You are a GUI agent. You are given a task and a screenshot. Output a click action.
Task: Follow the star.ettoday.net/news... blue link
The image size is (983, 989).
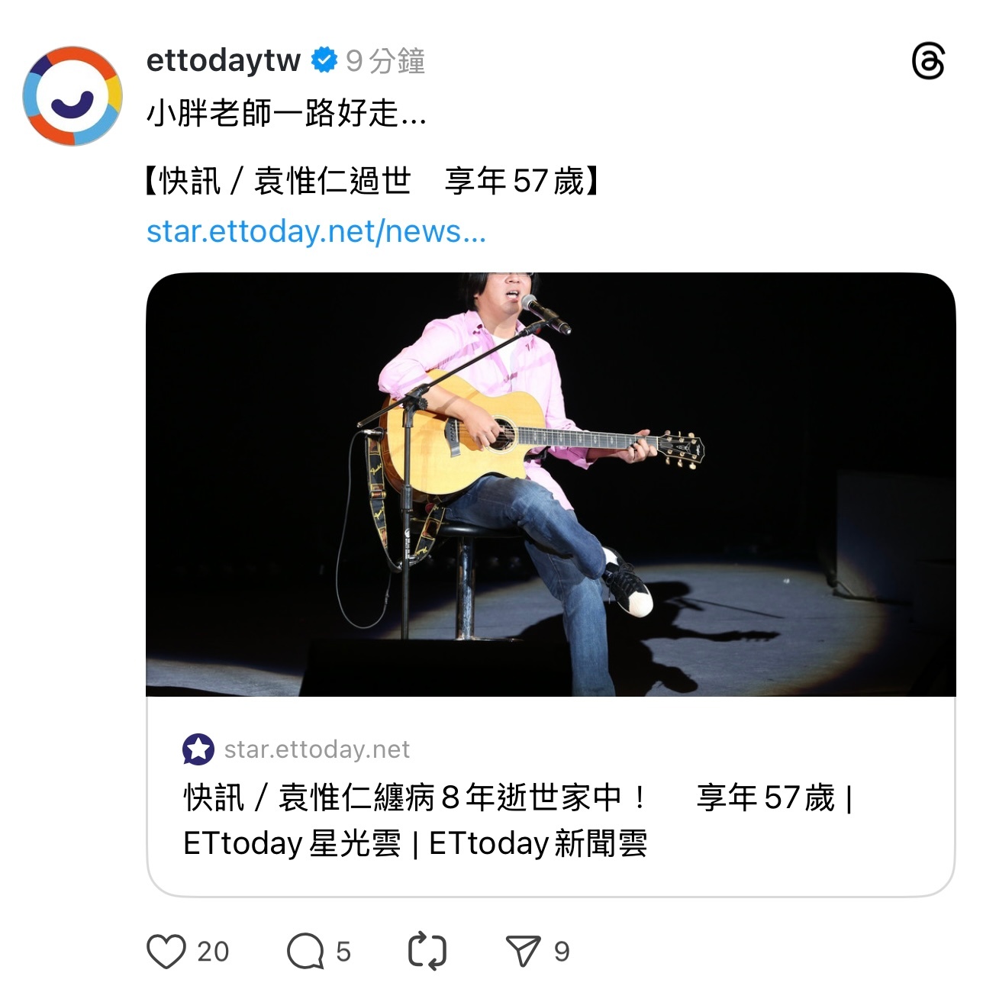click(316, 231)
